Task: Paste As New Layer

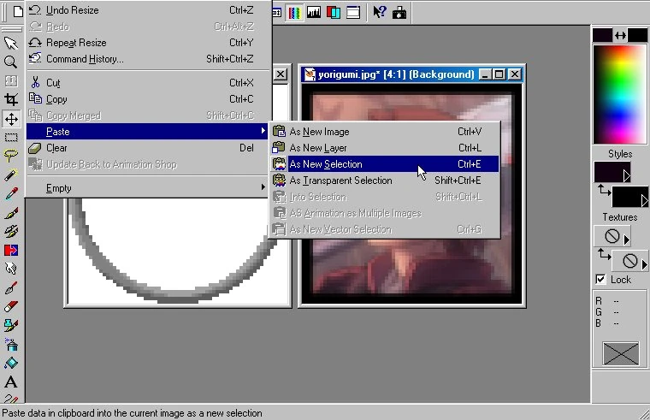Action: coord(385,148)
